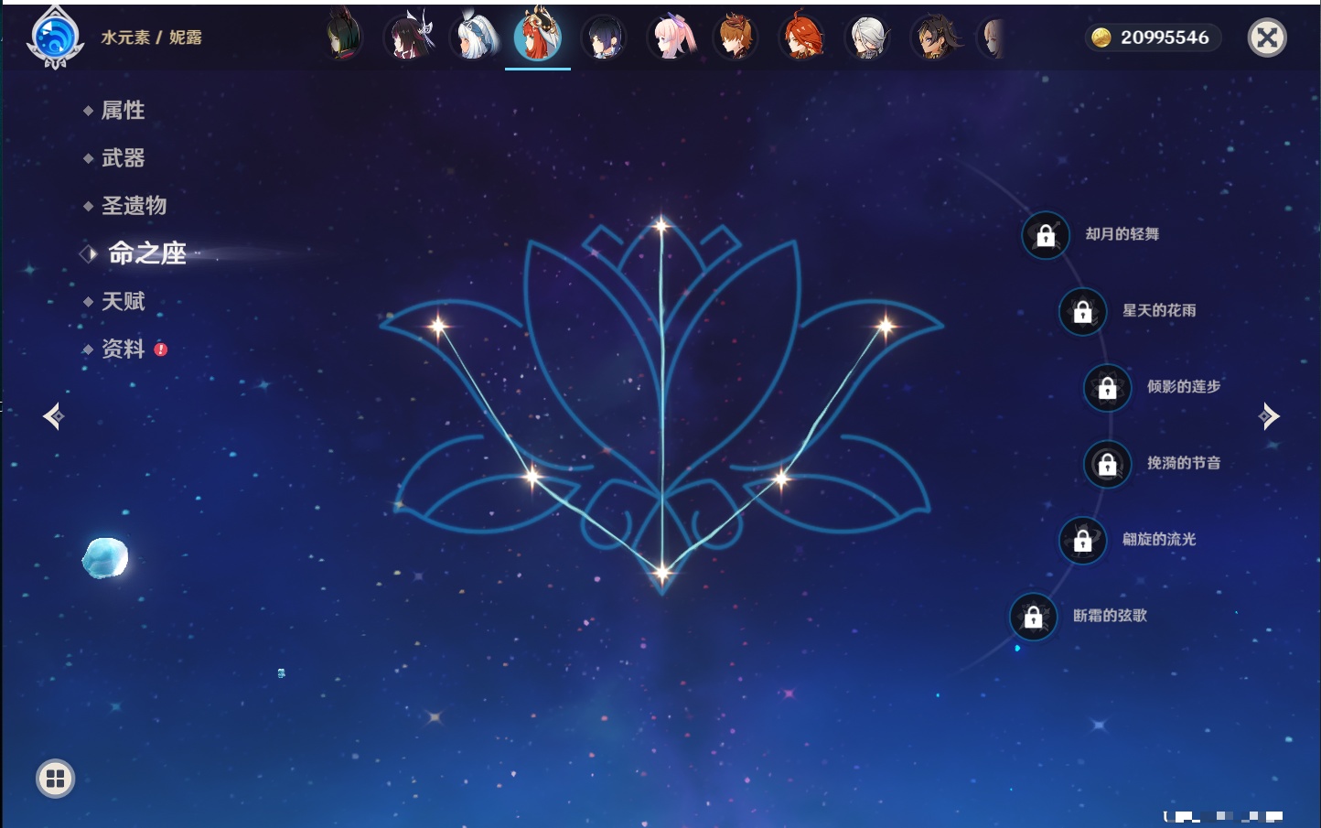The width and height of the screenshot is (1321, 828).
Task: Select the green-haired character portrait
Action: coord(345,37)
